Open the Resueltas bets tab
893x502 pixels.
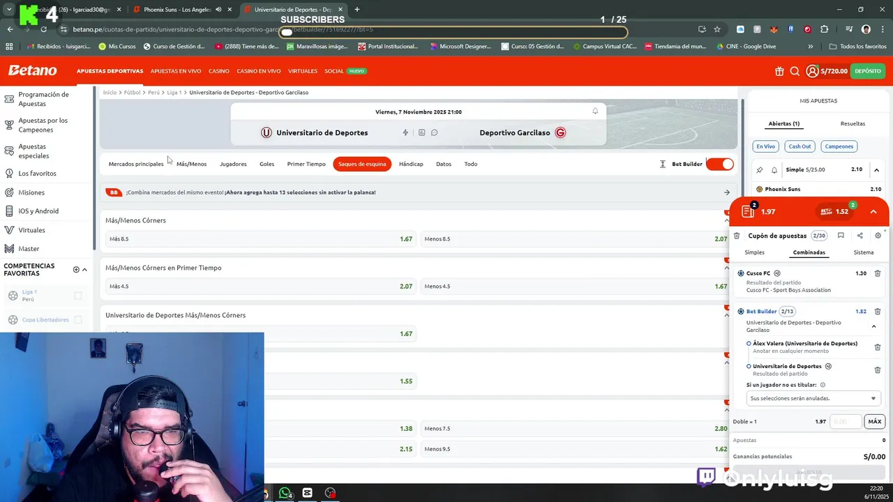(853, 123)
